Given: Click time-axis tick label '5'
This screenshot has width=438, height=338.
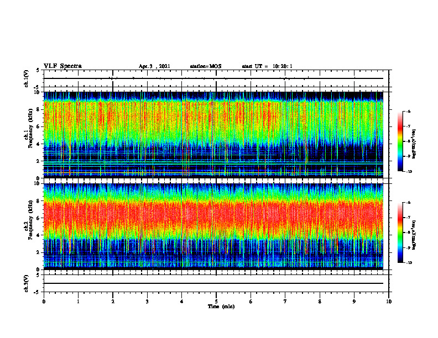Looking at the screenshot, I should click(216, 302).
